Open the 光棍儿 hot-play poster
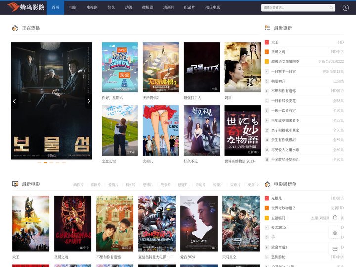Image resolution: width=356 pixels, height=267 pixels. 161,131
